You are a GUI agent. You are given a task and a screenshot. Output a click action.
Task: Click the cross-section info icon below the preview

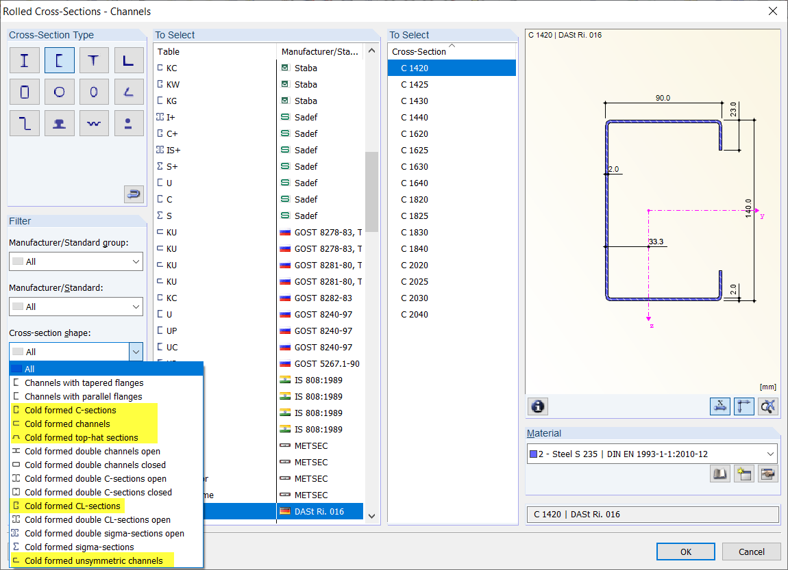[538, 406]
